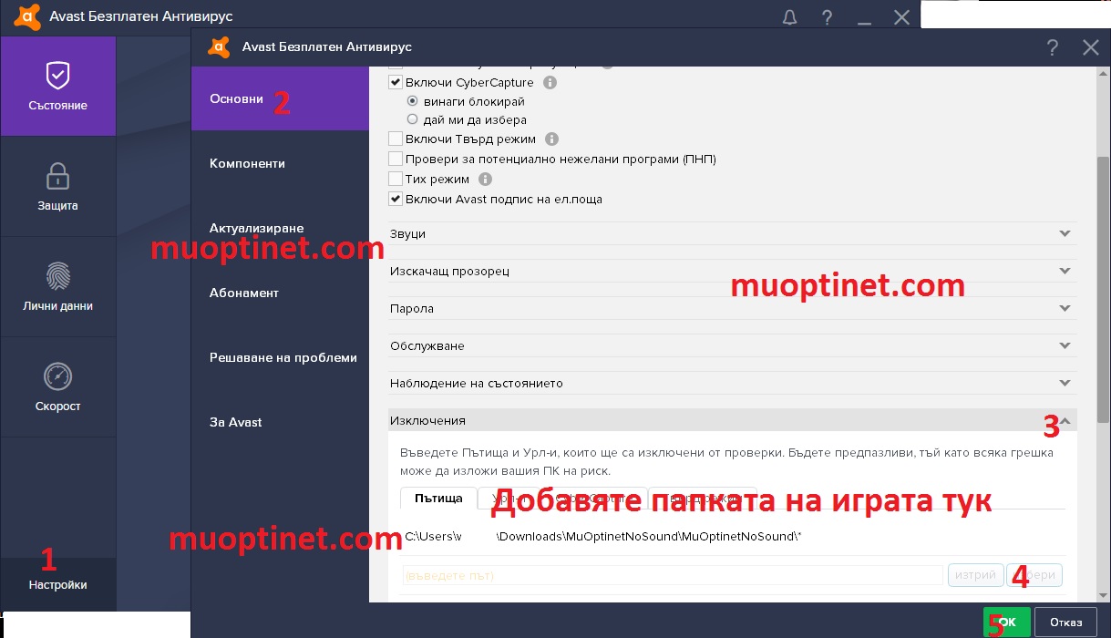
Task: Confirm settings with the OK button
Action: pyautogui.click(x=1007, y=623)
